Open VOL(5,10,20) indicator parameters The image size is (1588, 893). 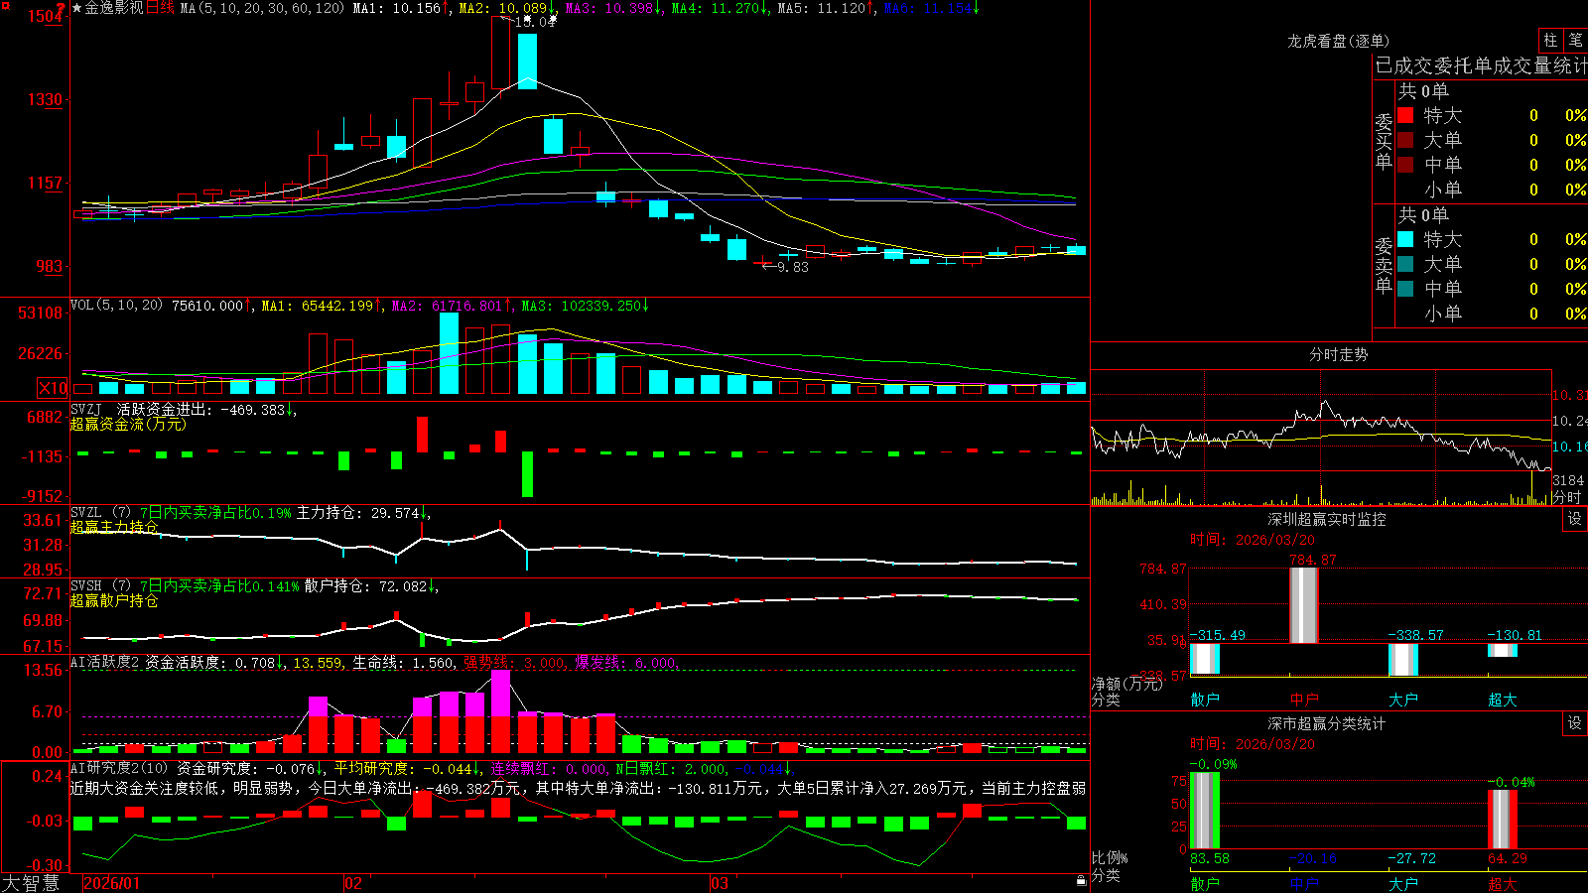(116, 306)
